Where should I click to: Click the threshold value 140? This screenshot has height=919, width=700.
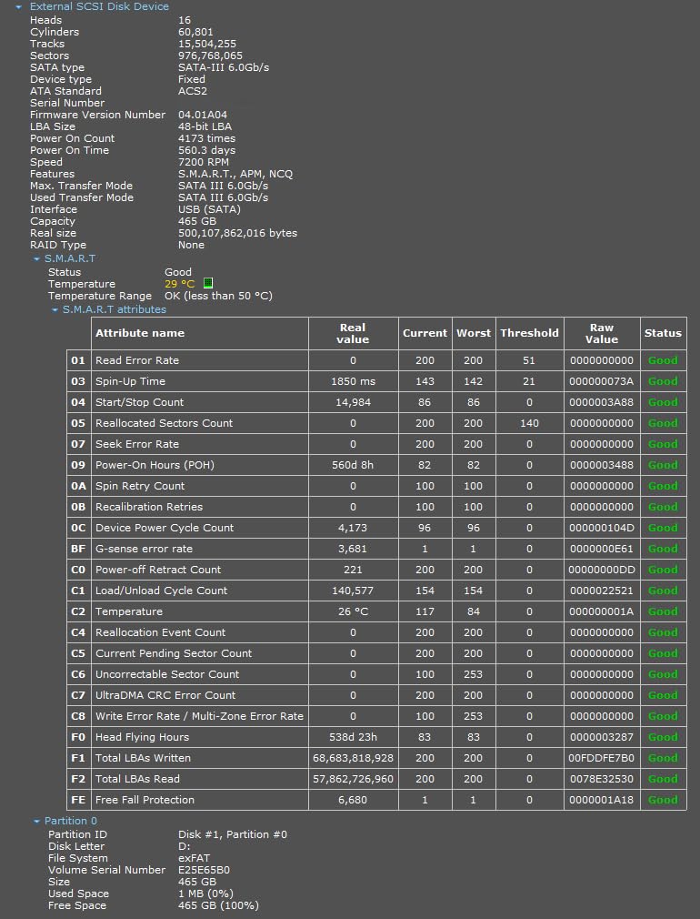(529, 423)
